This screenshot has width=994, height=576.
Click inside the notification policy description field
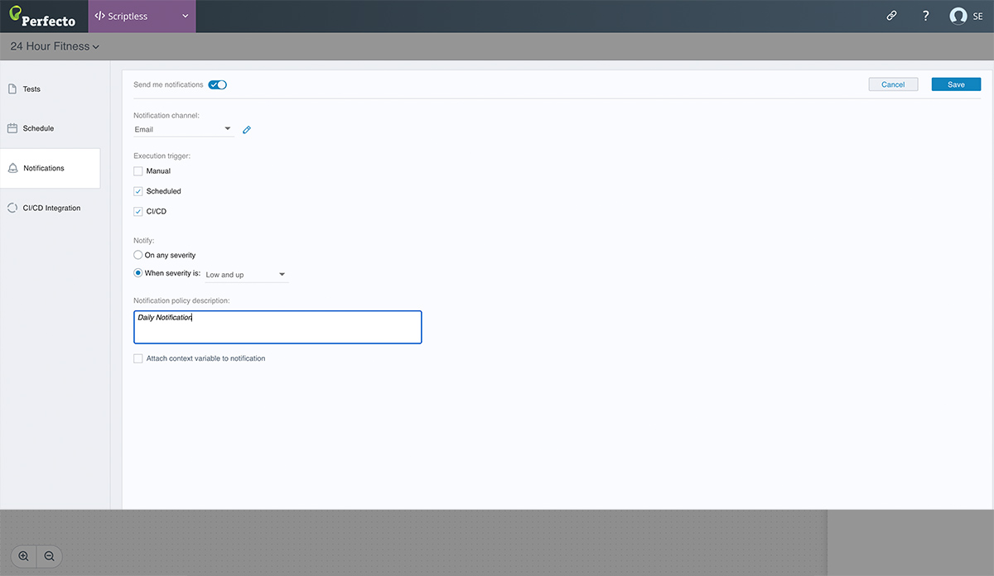coord(277,326)
